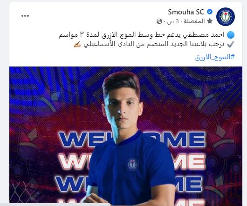Click the net pattern graphic in photo

pyautogui.click(x=25, y=191)
